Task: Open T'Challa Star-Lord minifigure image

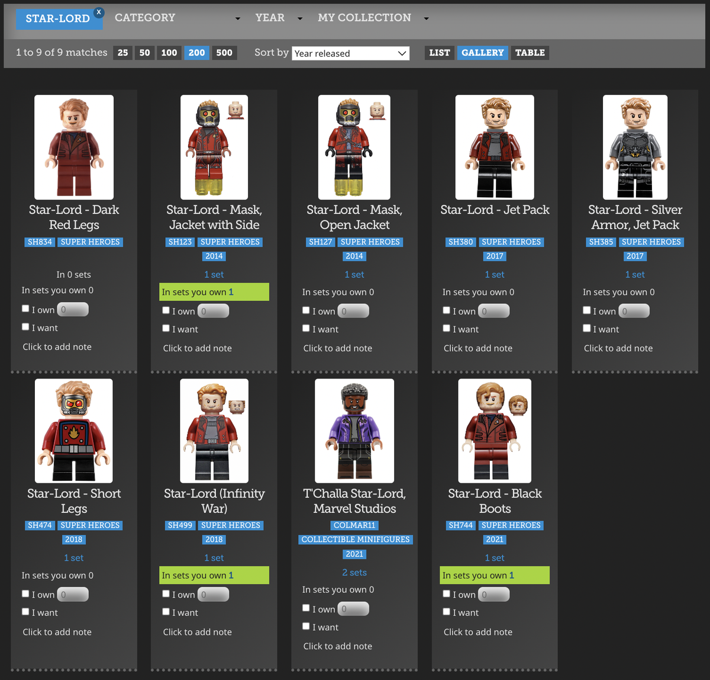Action: click(354, 431)
